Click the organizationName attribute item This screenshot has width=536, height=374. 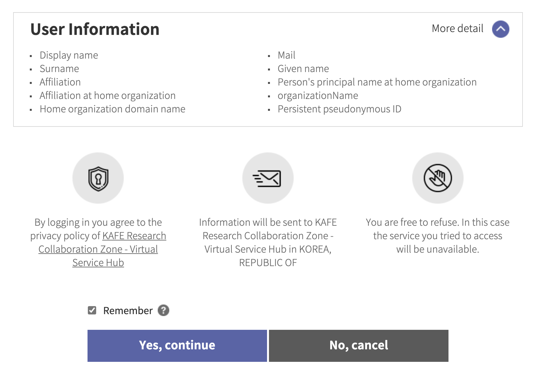(x=317, y=95)
